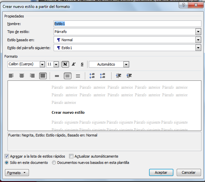Align paragraph text to the left

[x=11, y=76]
